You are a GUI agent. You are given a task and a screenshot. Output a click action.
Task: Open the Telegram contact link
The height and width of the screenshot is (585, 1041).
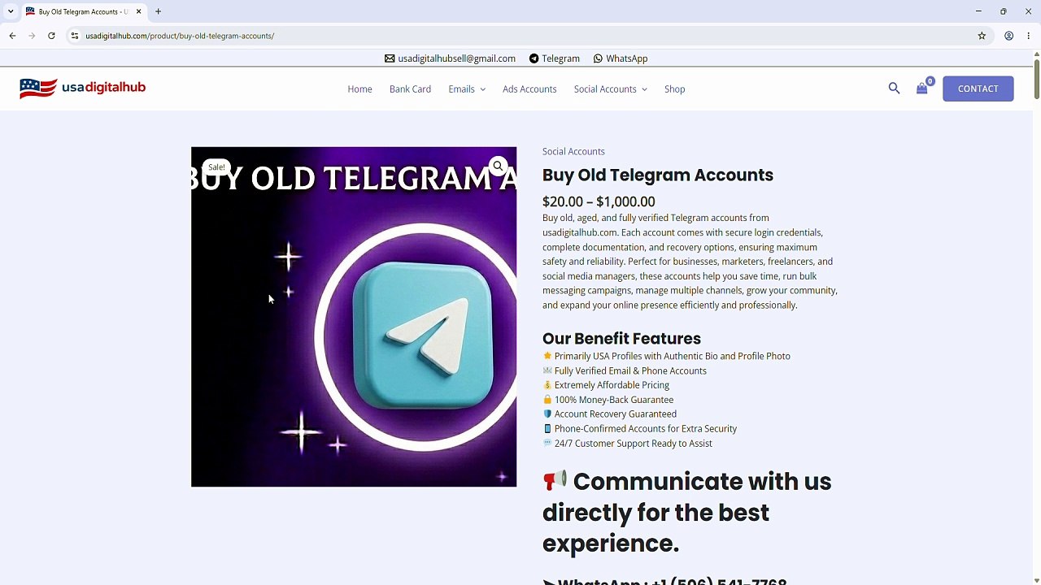[x=560, y=58]
